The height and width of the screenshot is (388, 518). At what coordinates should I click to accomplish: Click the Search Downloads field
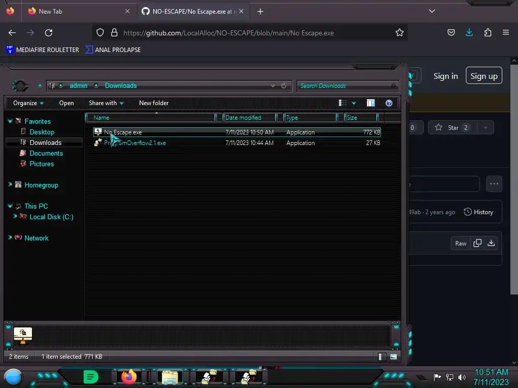pos(347,86)
